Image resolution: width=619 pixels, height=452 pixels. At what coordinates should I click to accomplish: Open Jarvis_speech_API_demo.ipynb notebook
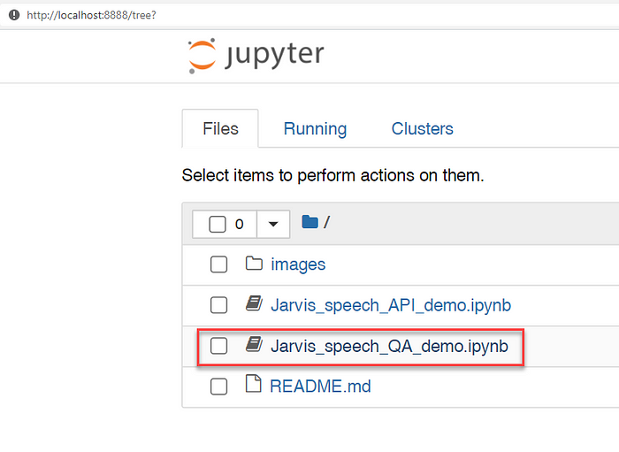click(x=391, y=305)
